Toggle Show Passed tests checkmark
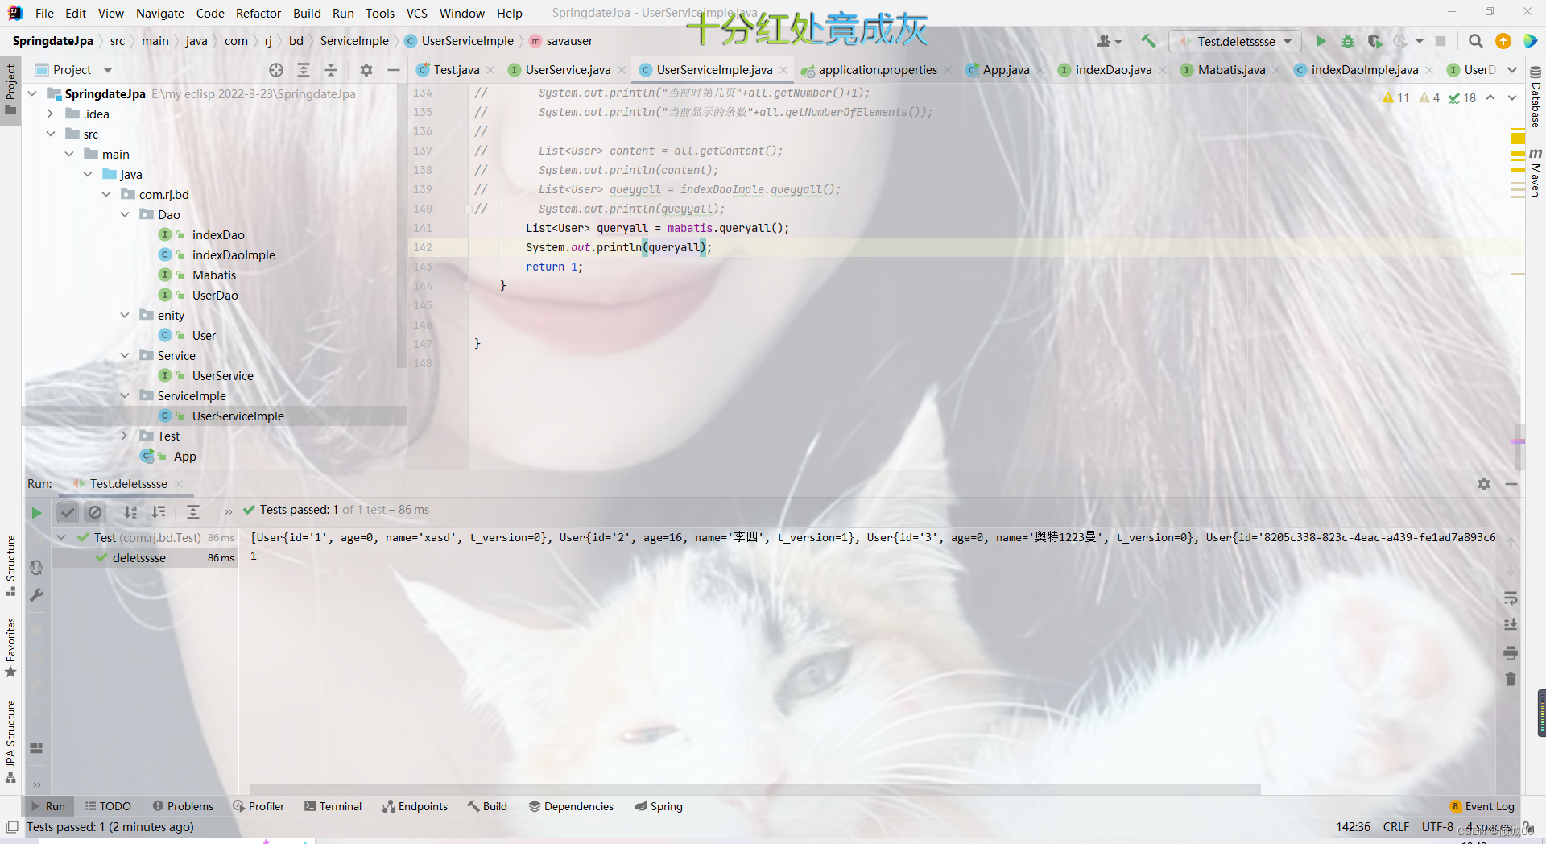Screen dimensions: 1546x844 68,512
